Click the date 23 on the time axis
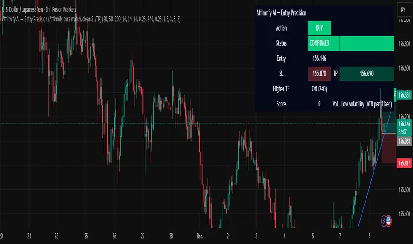The width and height of the screenshot is (413, 244). point(56,236)
